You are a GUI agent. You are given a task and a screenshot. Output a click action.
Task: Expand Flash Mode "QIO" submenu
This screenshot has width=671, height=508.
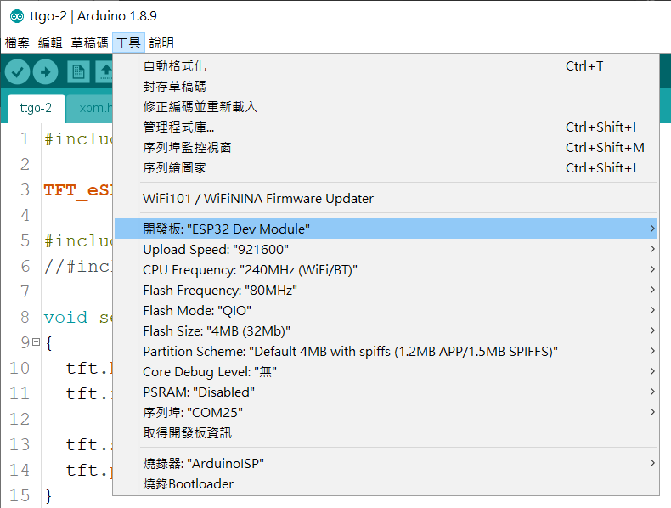pyautogui.click(x=386, y=310)
